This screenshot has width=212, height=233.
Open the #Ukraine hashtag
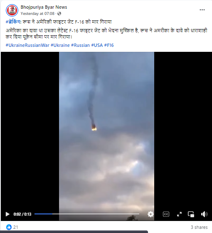[x=60, y=45]
